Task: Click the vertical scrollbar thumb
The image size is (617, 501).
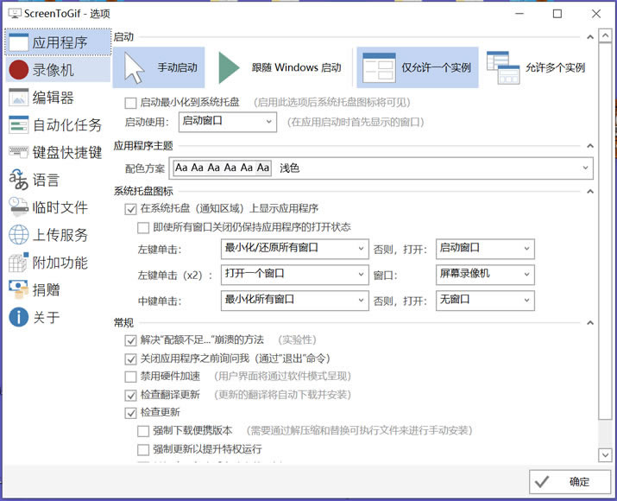Action: (605, 231)
